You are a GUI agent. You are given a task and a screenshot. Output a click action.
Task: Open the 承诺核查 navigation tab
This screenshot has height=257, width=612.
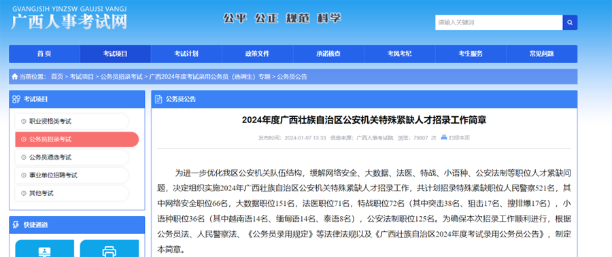coord(328,54)
